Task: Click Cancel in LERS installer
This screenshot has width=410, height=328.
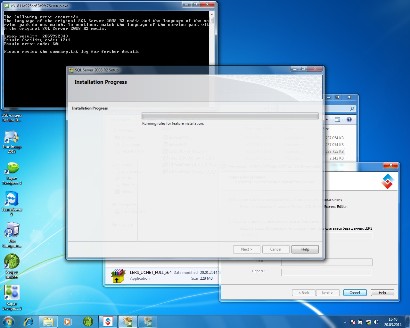Action: pyautogui.click(x=355, y=293)
